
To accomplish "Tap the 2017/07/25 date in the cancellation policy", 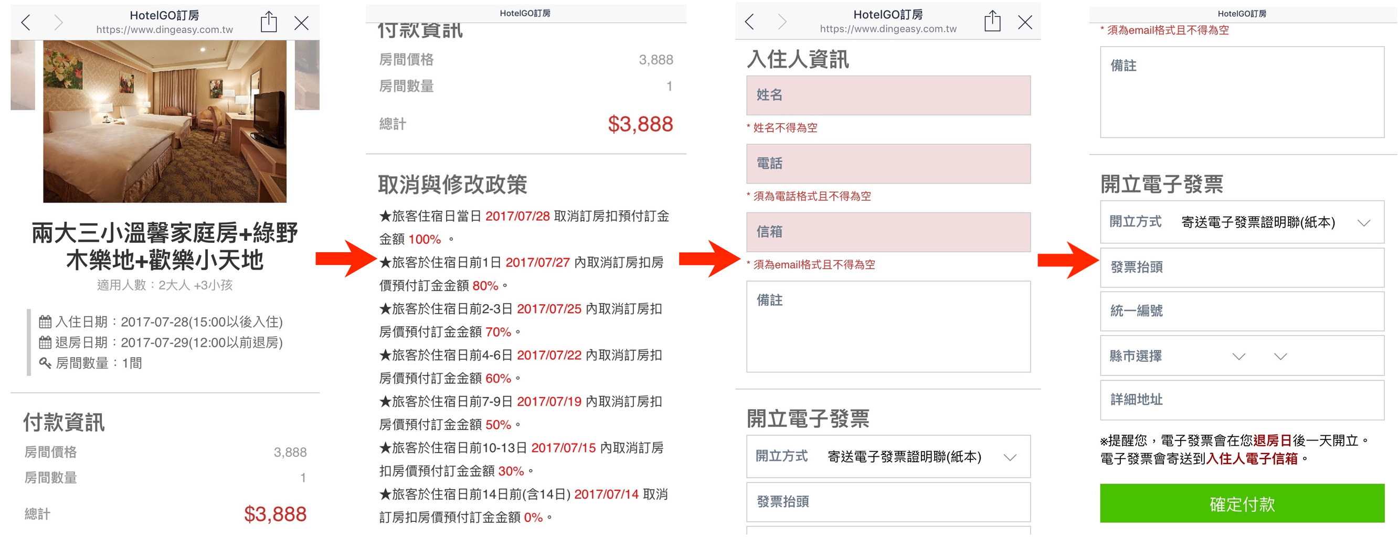I will (x=549, y=309).
